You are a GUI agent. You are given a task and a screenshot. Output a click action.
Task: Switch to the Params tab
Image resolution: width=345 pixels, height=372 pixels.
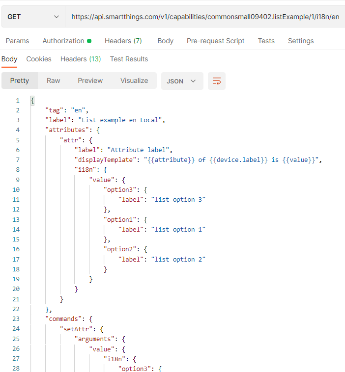click(x=17, y=41)
